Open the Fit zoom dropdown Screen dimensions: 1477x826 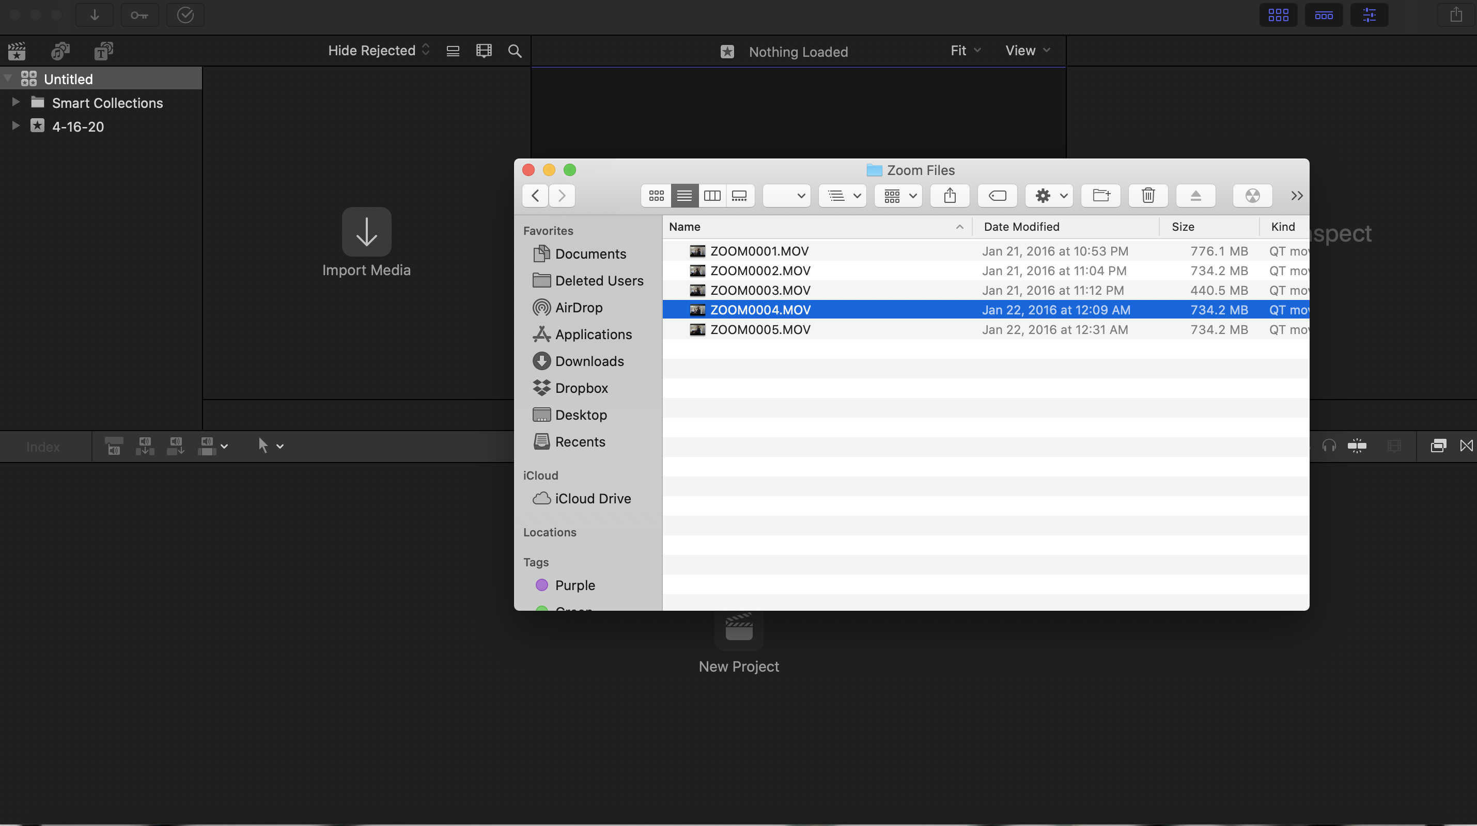point(965,51)
